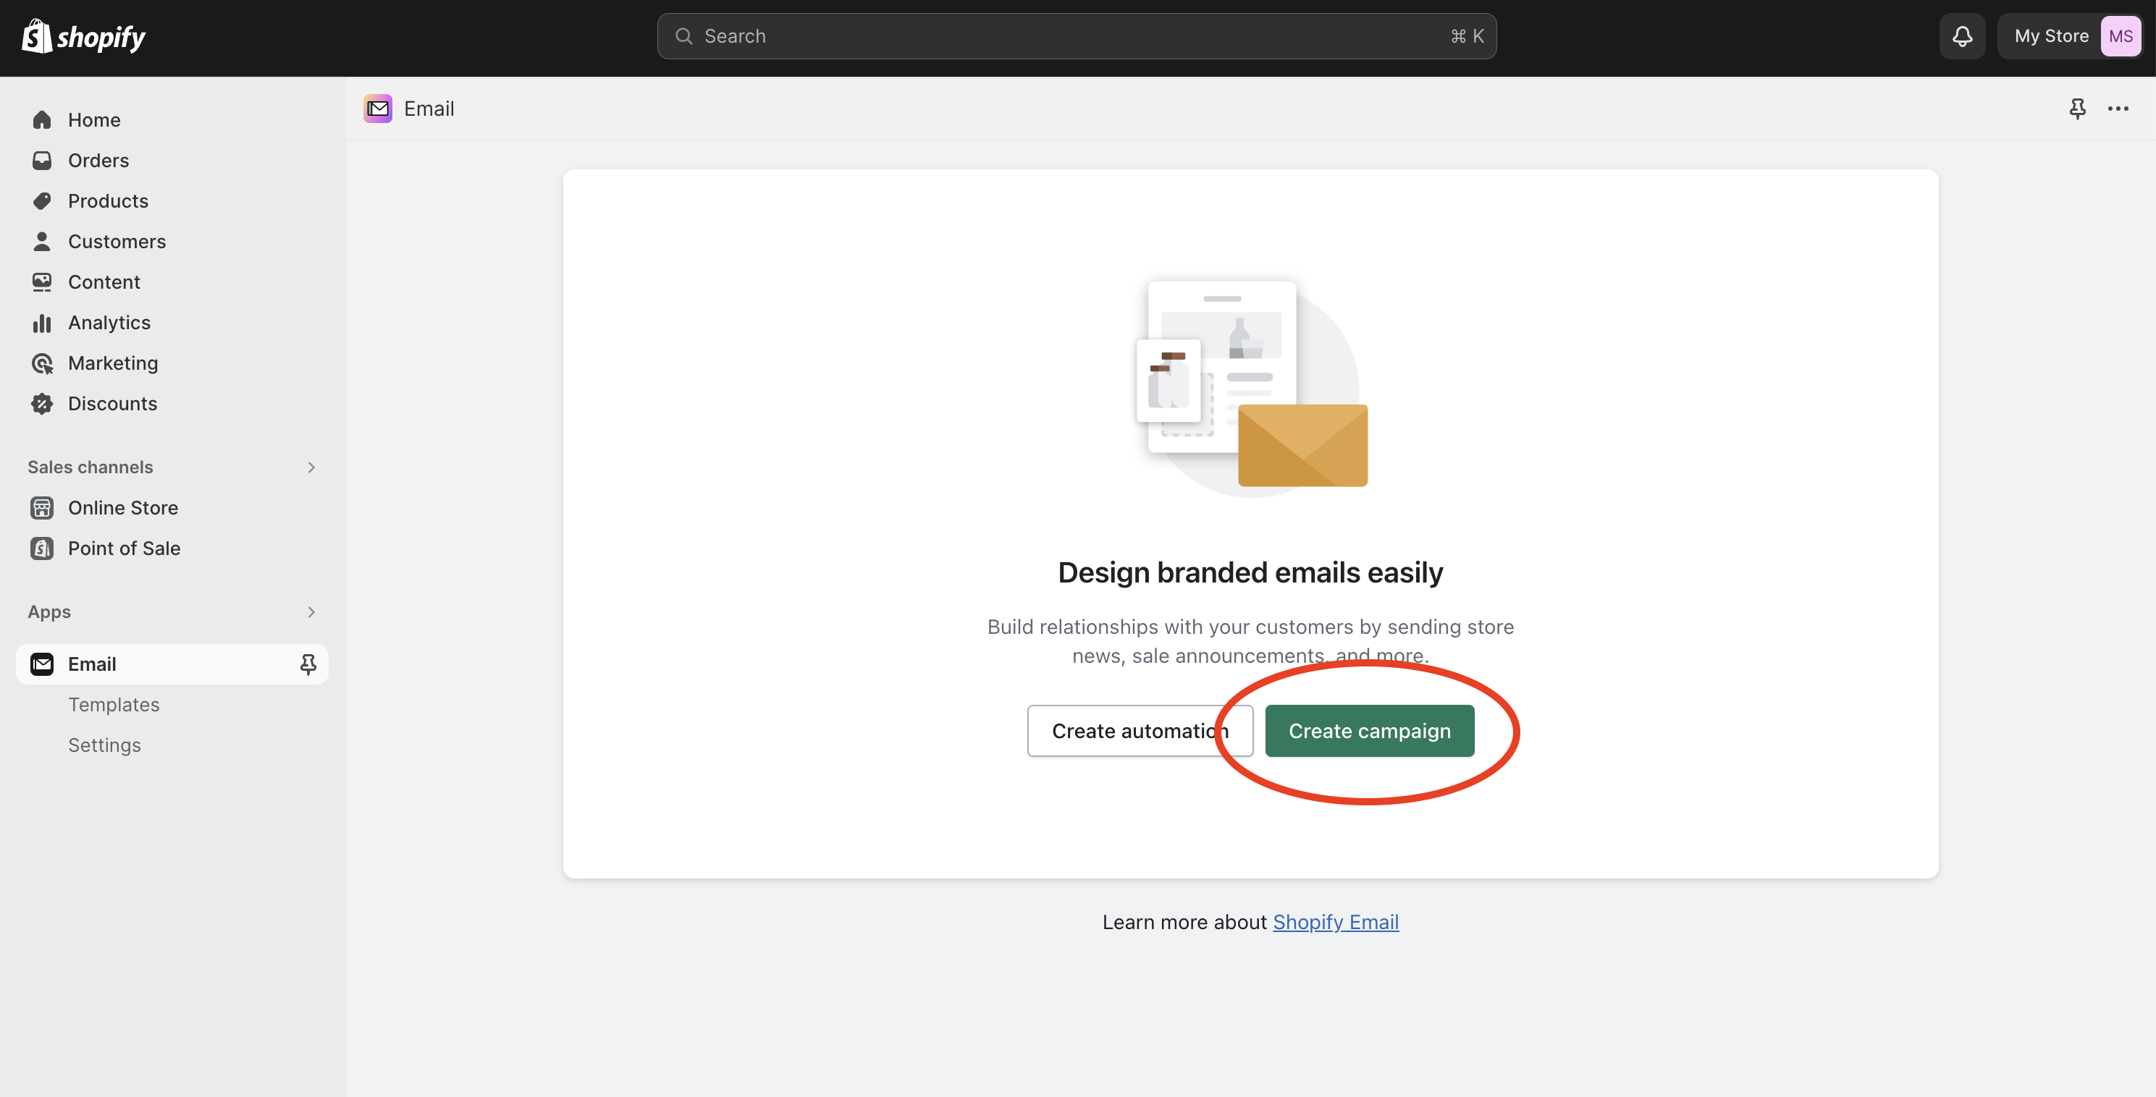Click the Marketing icon in sidebar

(42, 363)
